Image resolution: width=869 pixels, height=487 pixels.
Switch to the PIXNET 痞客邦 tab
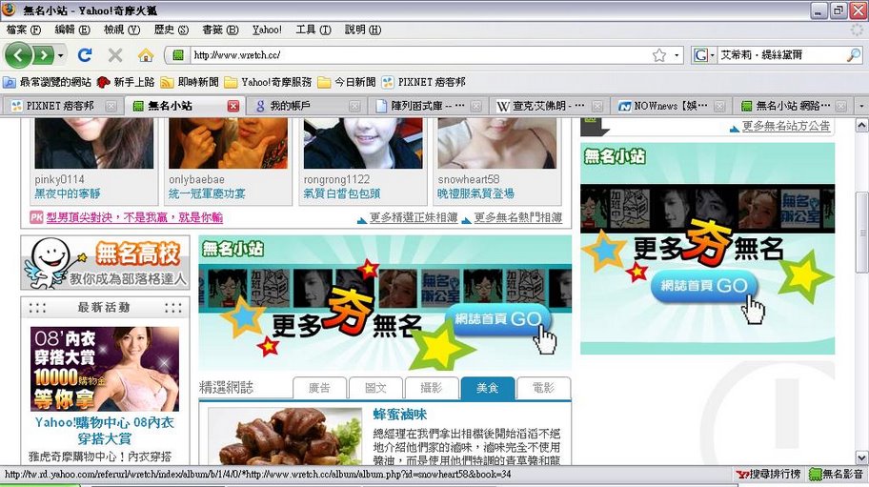60,105
